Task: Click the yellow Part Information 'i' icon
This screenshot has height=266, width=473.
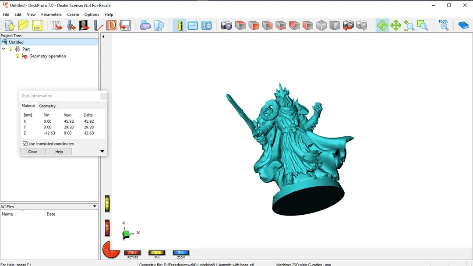Action: click(180, 25)
